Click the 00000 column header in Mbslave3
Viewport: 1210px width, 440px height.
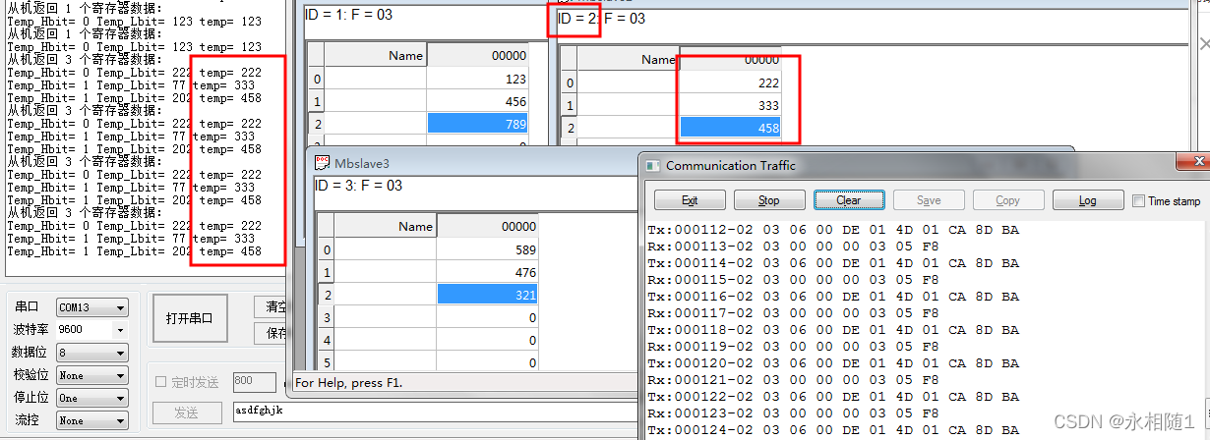coord(488,226)
